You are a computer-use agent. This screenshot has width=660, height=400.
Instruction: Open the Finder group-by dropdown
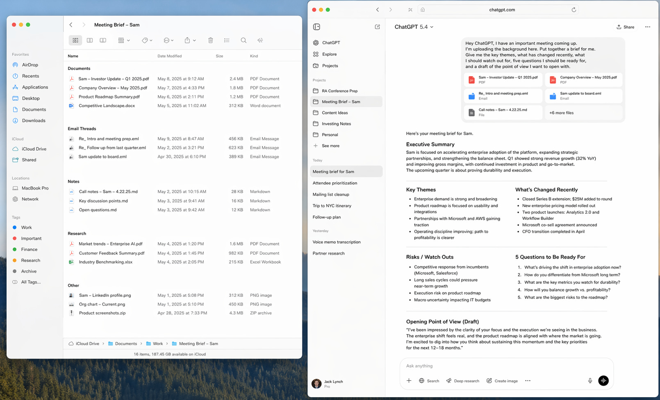[124, 40]
